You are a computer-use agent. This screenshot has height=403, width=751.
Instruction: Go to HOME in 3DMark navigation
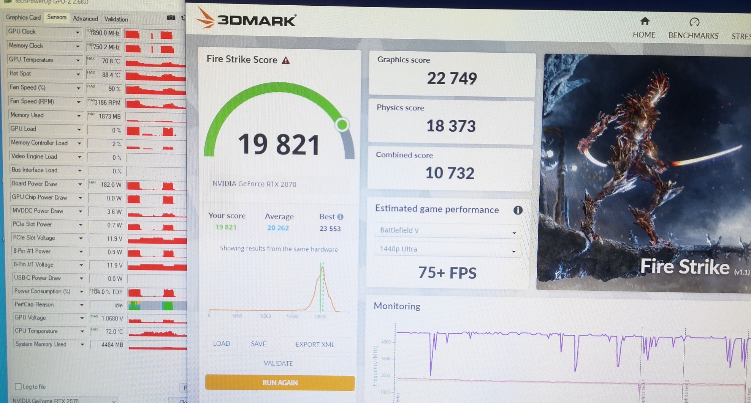click(644, 35)
